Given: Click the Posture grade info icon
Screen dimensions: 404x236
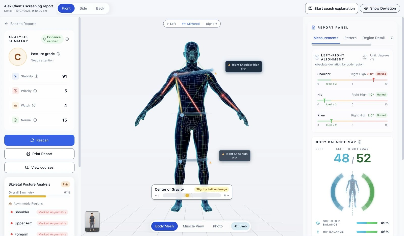Looking at the screenshot, I should pyautogui.click(x=58, y=54).
